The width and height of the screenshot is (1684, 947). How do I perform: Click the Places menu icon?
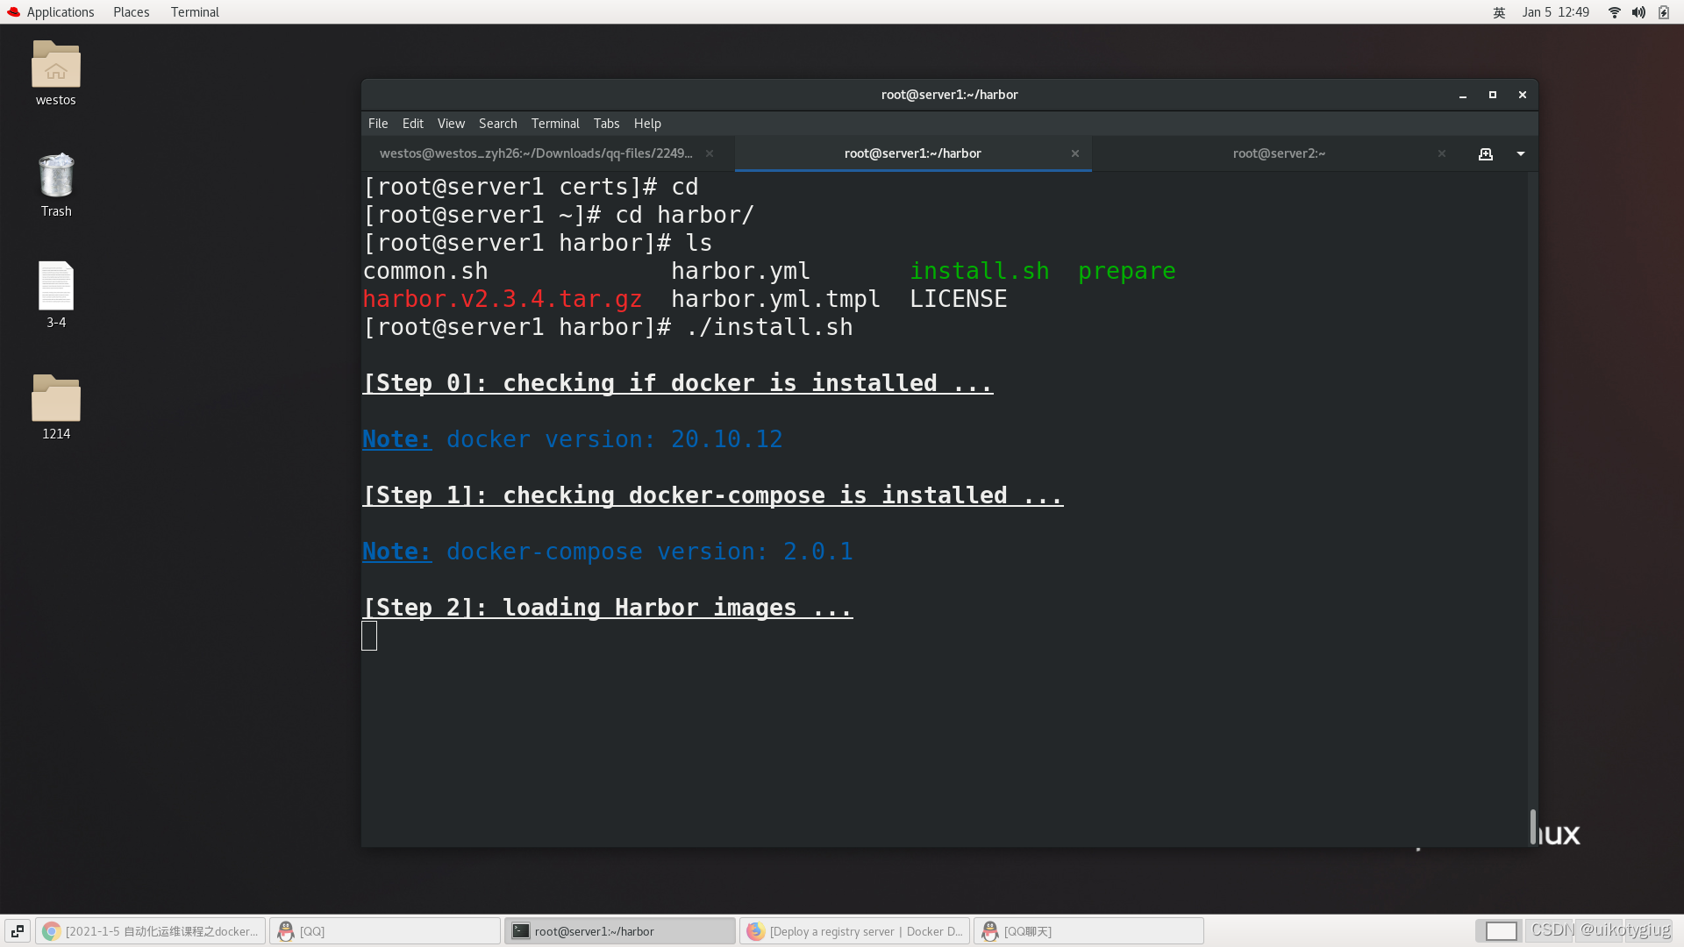131,11
